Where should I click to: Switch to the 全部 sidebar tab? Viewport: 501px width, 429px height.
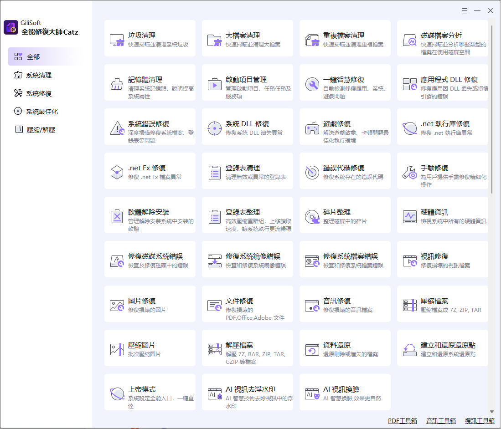coord(33,57)
